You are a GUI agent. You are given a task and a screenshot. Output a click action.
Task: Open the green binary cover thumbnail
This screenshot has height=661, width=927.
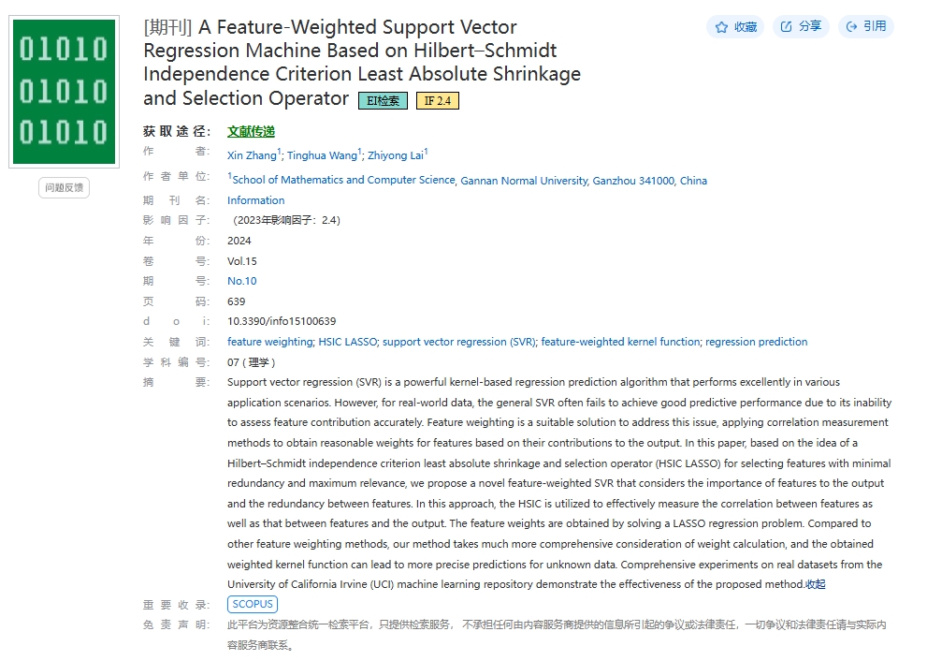(64, 92)
